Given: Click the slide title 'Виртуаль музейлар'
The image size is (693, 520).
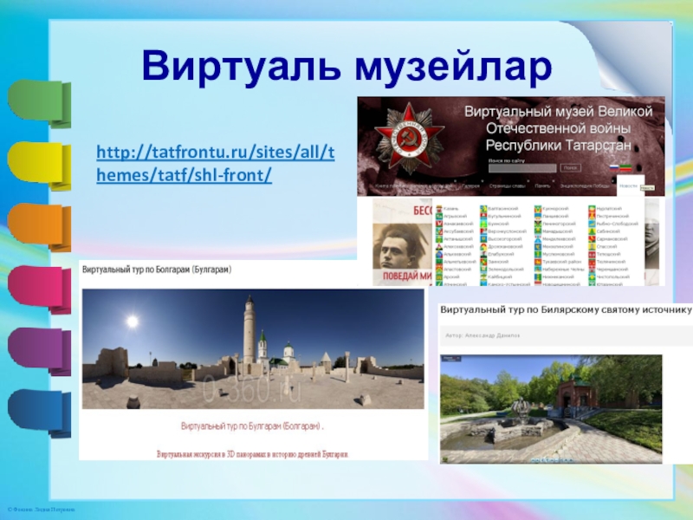Looking at the screenshot, I should pyautogui.click(x=347, y=67).
